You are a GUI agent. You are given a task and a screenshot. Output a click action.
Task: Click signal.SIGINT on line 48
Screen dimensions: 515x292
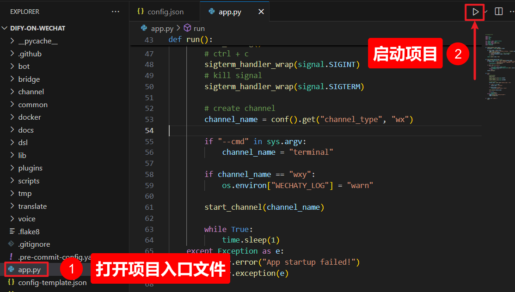326,65
